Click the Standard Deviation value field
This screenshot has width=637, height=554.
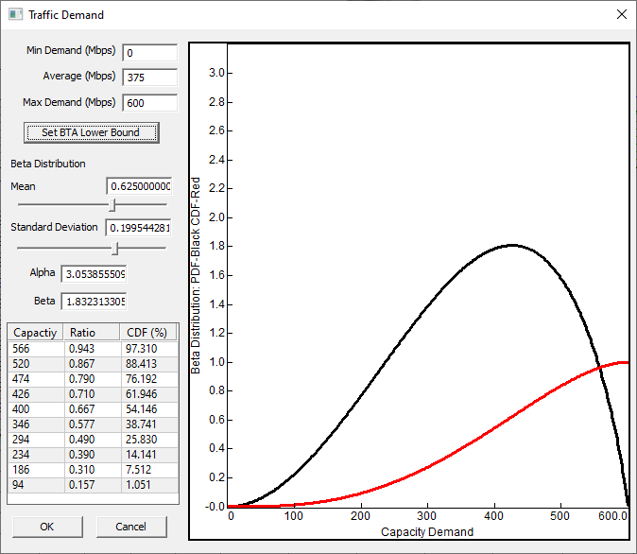pos(139,227)
